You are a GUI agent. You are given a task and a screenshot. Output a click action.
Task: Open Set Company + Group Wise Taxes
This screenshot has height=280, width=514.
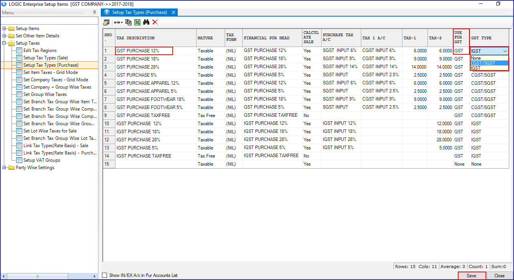click(x=57, y=87)
